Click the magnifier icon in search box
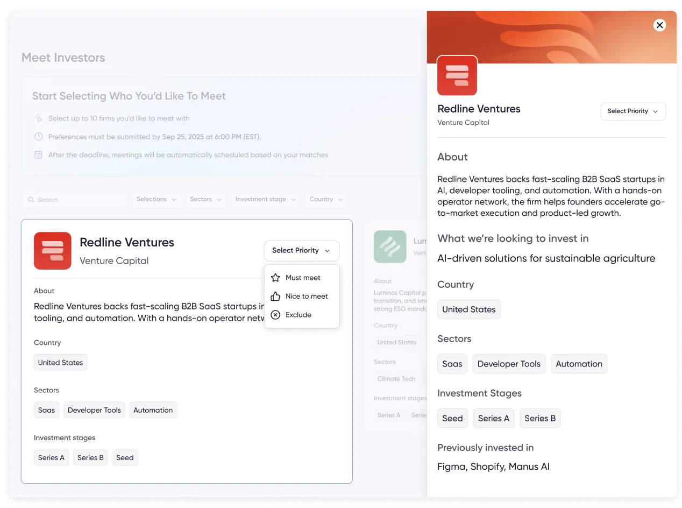This screenshot has width=682, height=508. pyautogui.click(x=31, y=200)
